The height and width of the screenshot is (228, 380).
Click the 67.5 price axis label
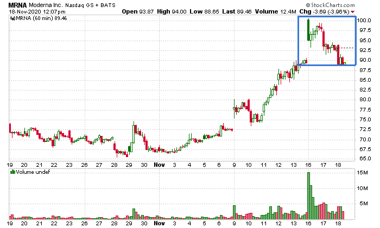coord(365,149)
